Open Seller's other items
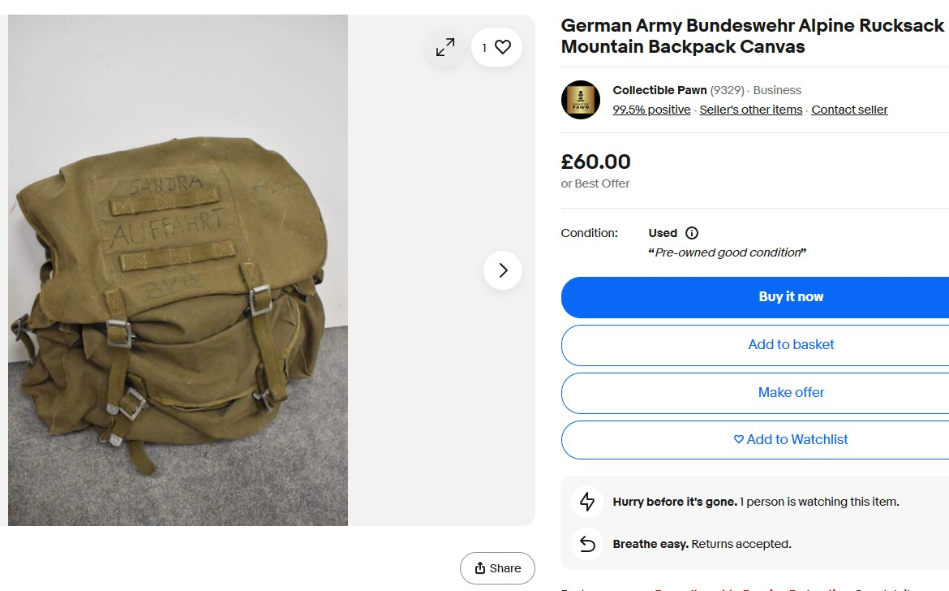Viewport: 949px width, 591px height. pyautogui.click(x=750, y=110)
